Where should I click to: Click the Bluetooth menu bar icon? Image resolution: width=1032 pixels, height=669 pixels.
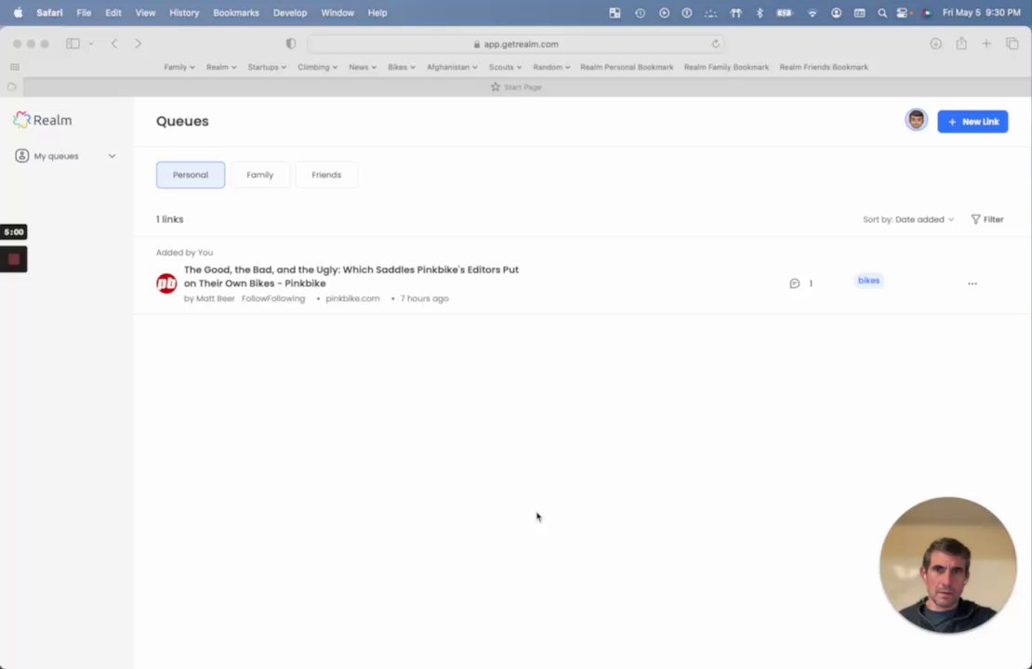tap(760, 12)
